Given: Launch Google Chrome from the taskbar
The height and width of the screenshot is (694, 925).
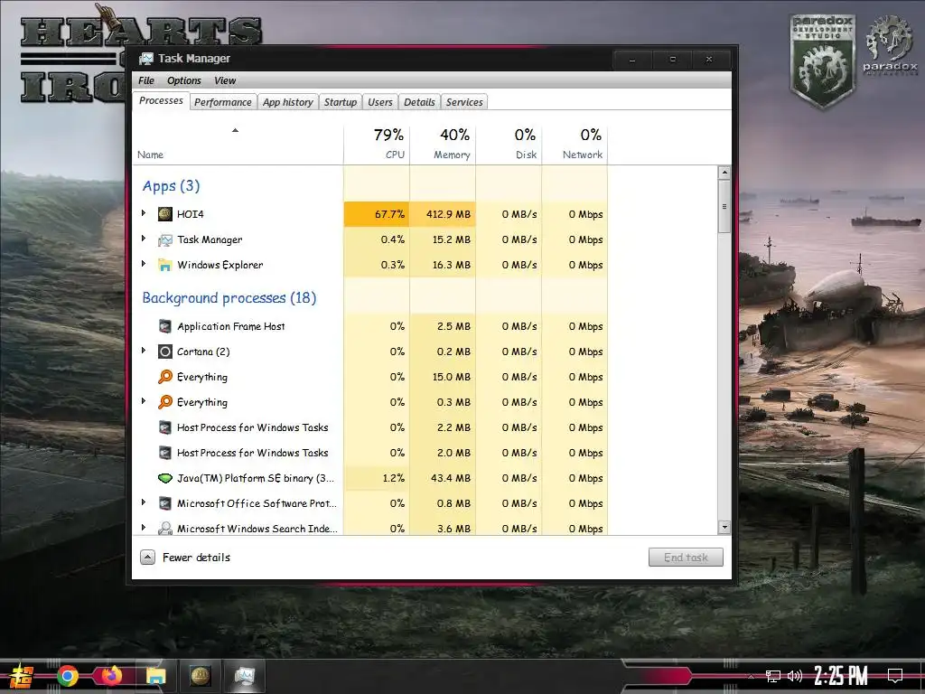Looking at the screenshot, I should pos(68,676).
